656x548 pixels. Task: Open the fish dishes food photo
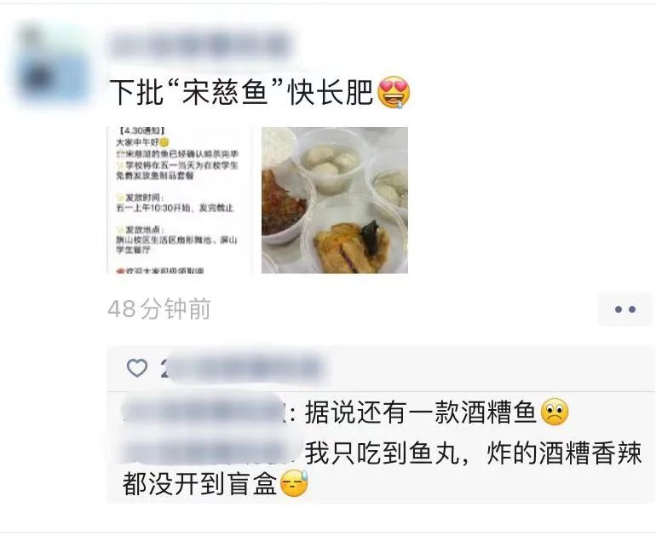pos(335,200)
